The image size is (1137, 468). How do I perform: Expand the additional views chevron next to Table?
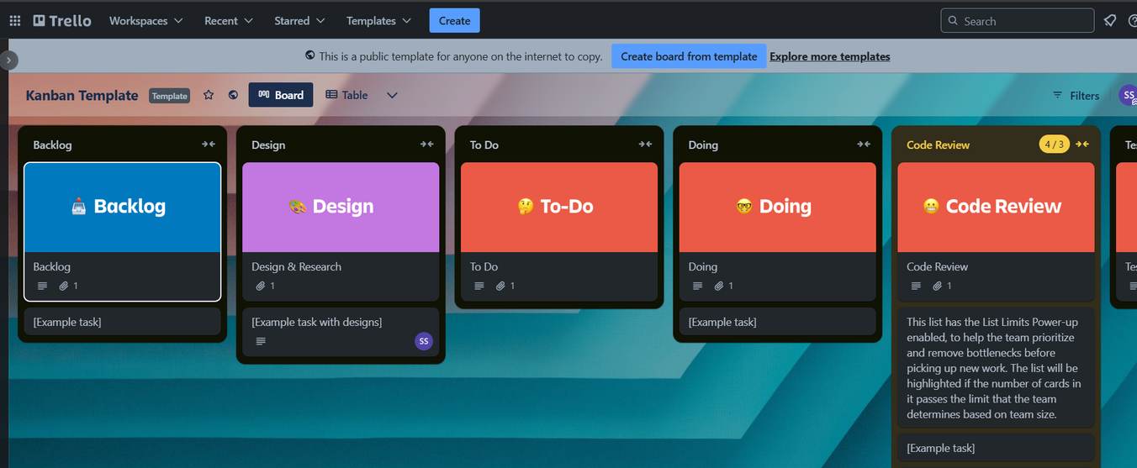pyautogui.click(x=392, y=95)
